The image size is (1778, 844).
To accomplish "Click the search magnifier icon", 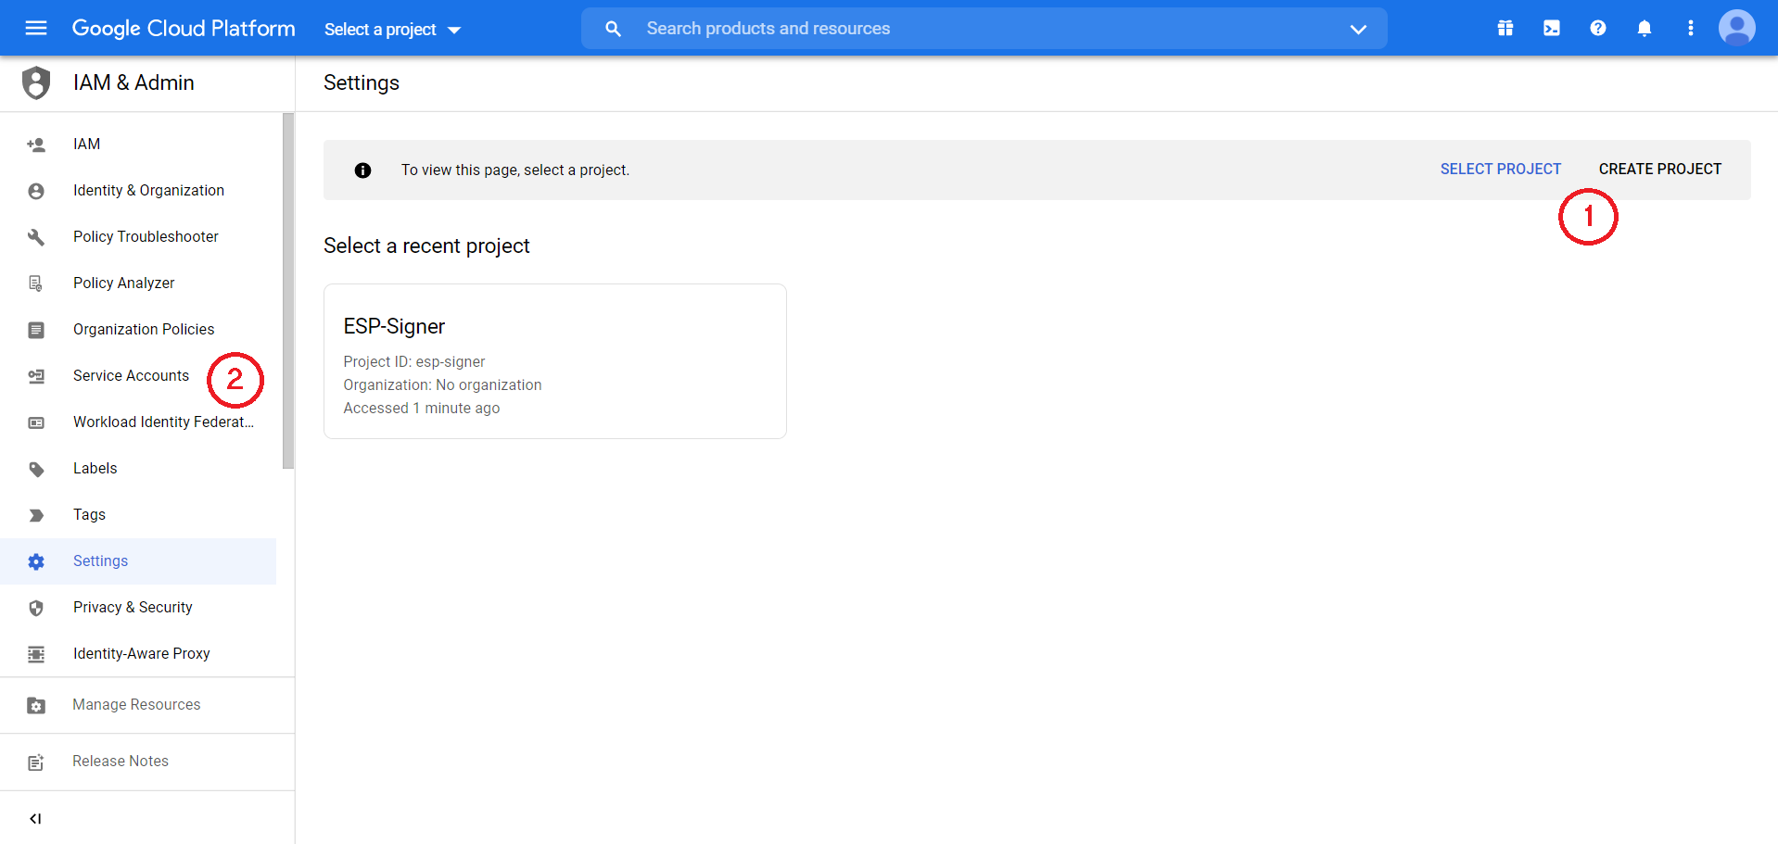I will pyautogui.click(x=613, y=29).
